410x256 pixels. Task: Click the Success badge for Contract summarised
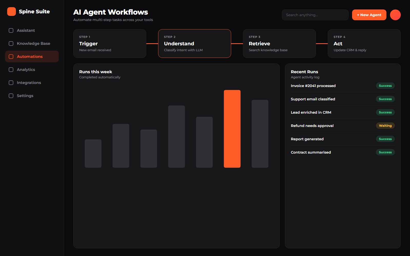coord(385,152)
